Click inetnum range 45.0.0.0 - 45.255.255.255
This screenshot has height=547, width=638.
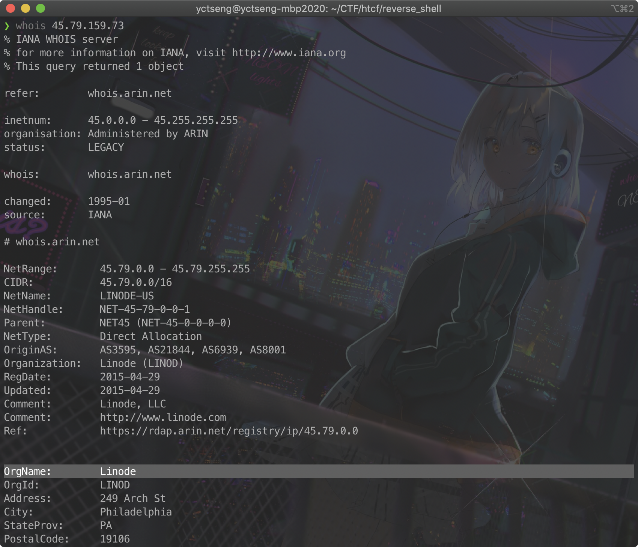163,120
